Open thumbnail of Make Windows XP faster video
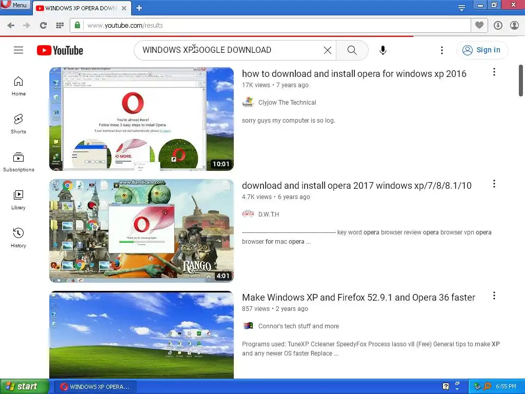The width and height of the screenshot is (525, 394). click(142, 334)
